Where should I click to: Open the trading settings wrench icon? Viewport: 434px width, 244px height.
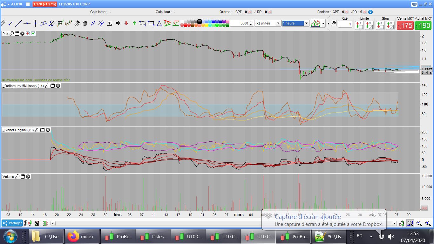pyautogui.click(x=333, y=23)
